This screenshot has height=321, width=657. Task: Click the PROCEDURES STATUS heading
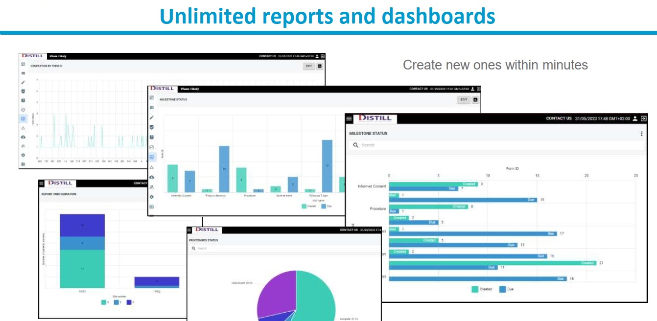coord(204,240)
